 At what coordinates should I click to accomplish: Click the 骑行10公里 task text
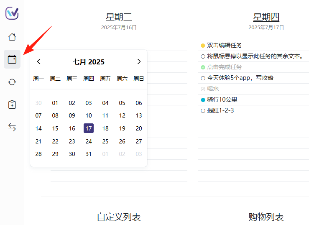(222, 100)
